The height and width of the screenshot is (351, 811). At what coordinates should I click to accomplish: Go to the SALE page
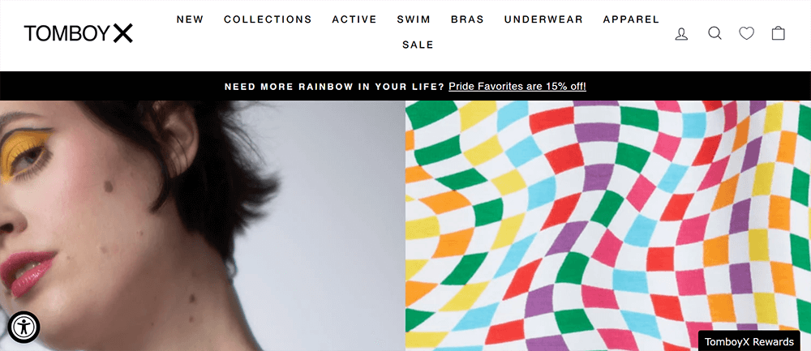click(x=418, y=45)
